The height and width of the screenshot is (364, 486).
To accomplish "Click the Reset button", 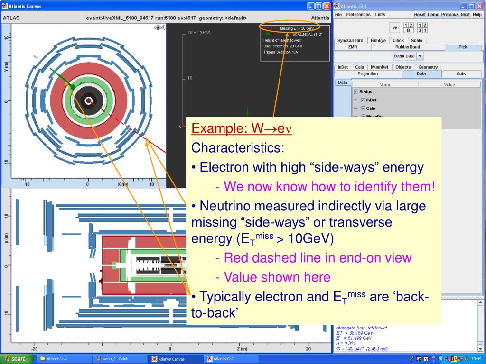I will (420, 15).
